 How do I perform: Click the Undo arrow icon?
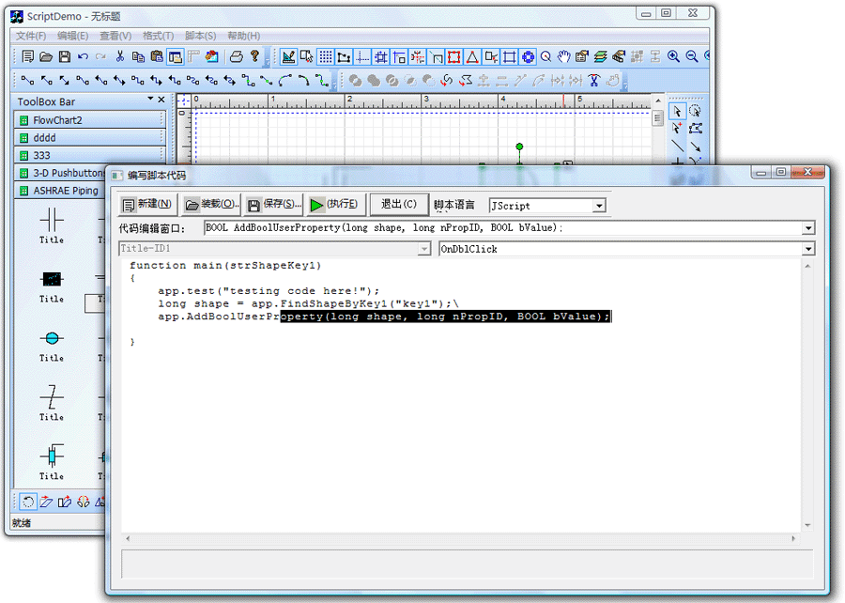[x=83, y=56]
